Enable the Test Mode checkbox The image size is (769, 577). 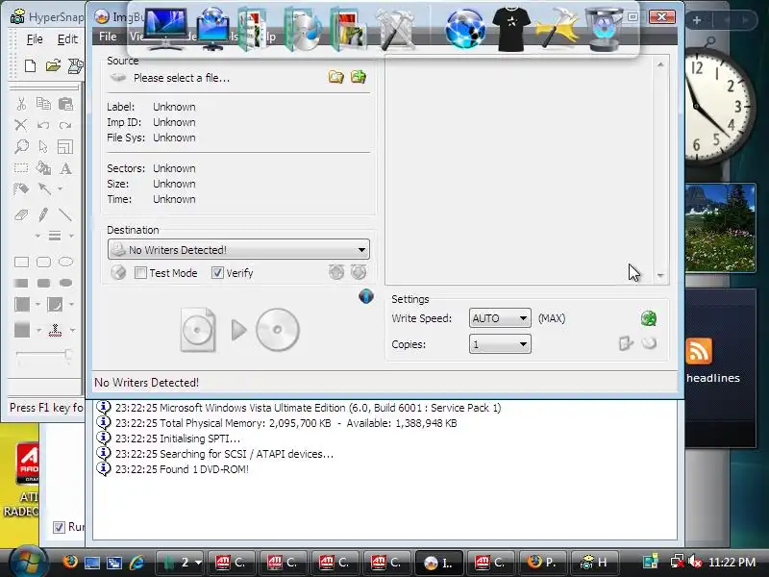coord(140,273)
